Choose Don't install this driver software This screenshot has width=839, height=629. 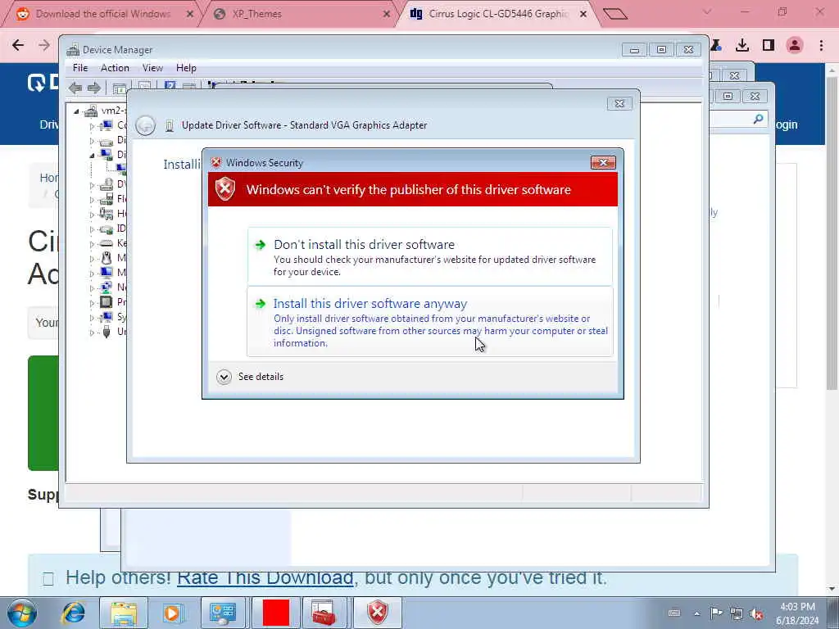coord(429,256)
